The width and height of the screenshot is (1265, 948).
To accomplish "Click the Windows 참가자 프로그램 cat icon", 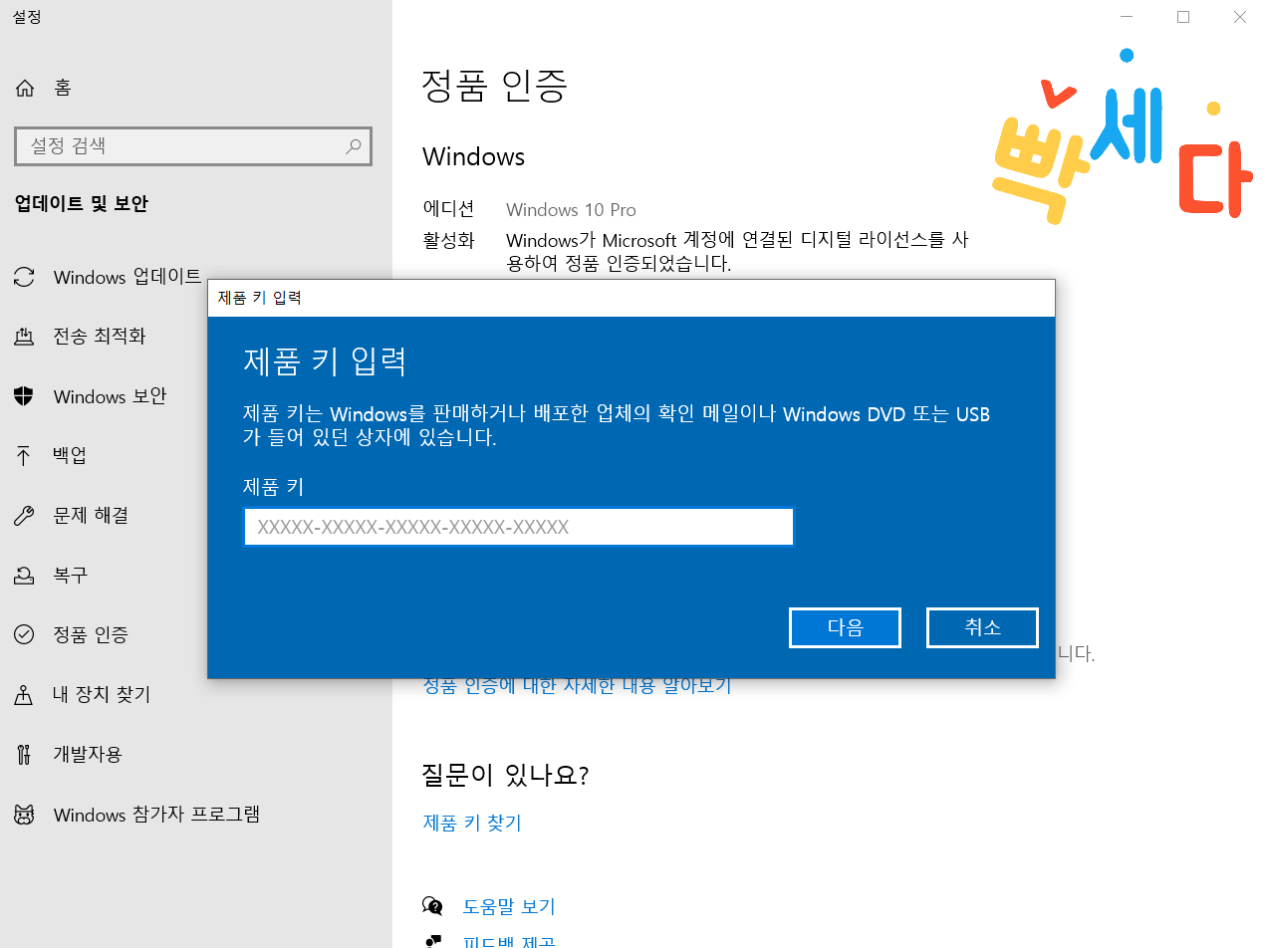I will [24, 815].
